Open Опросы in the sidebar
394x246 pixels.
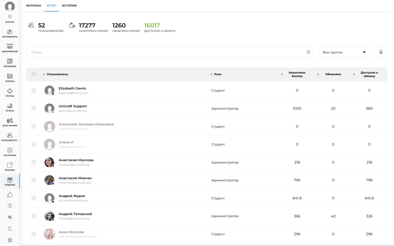pyautogui.click(x=10, y=78)
